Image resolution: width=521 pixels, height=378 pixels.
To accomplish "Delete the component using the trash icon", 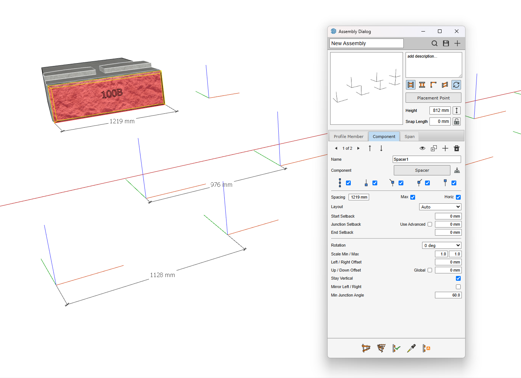I will (x=456, y=148).
